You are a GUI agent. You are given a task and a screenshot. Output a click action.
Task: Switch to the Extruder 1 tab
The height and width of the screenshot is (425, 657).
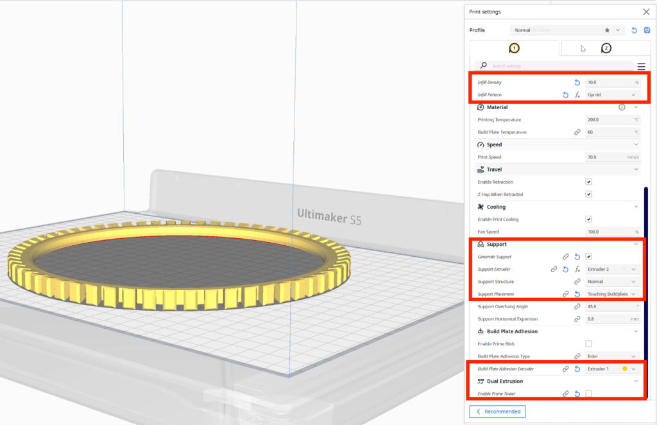click(514, 48)
